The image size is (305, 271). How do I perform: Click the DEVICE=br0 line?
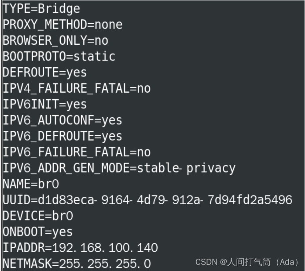coord(38,216)
